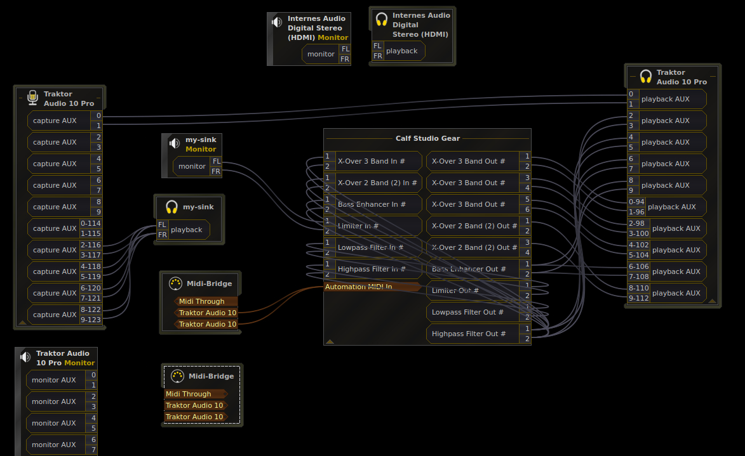Select the Bass Enhancer In # port
The image size is (745, 456).
tap(373, 204)
